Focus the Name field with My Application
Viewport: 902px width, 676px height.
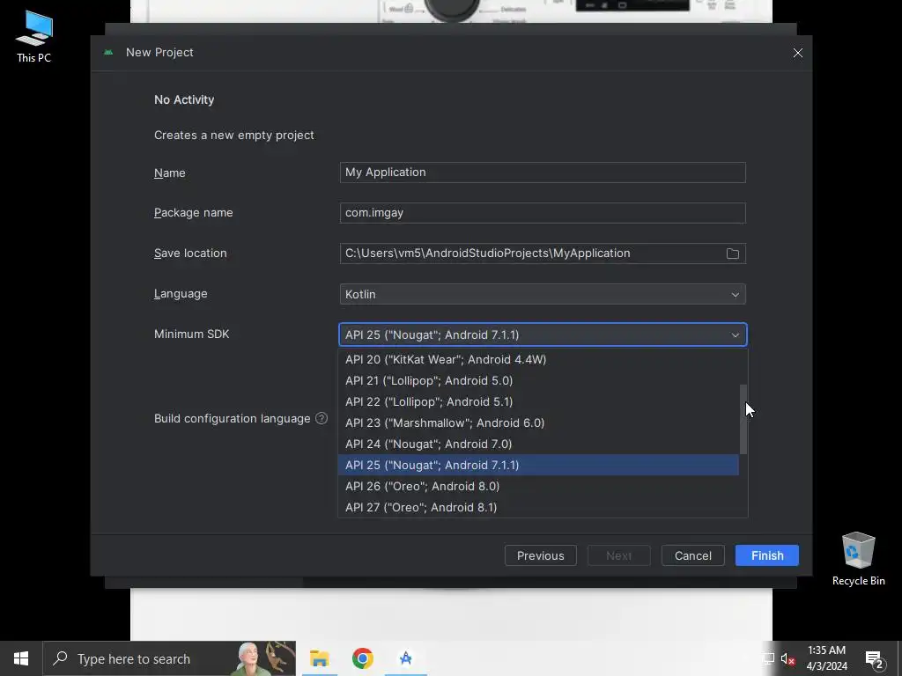[543, 173]
